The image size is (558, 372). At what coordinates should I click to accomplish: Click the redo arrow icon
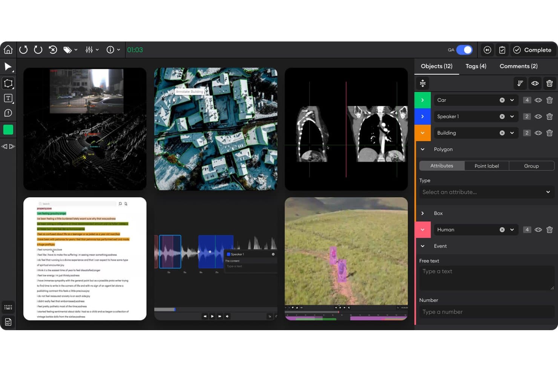38,50
